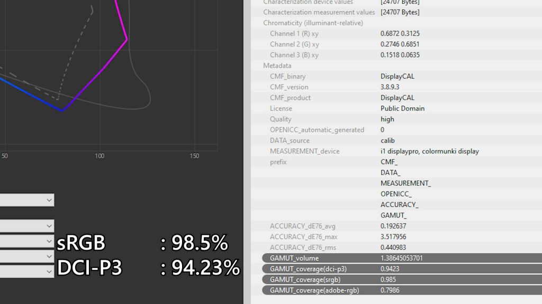542x304 pixels.
Task: Open the topmost combo box dropdown arrow
Action: (x=49, y=200)
